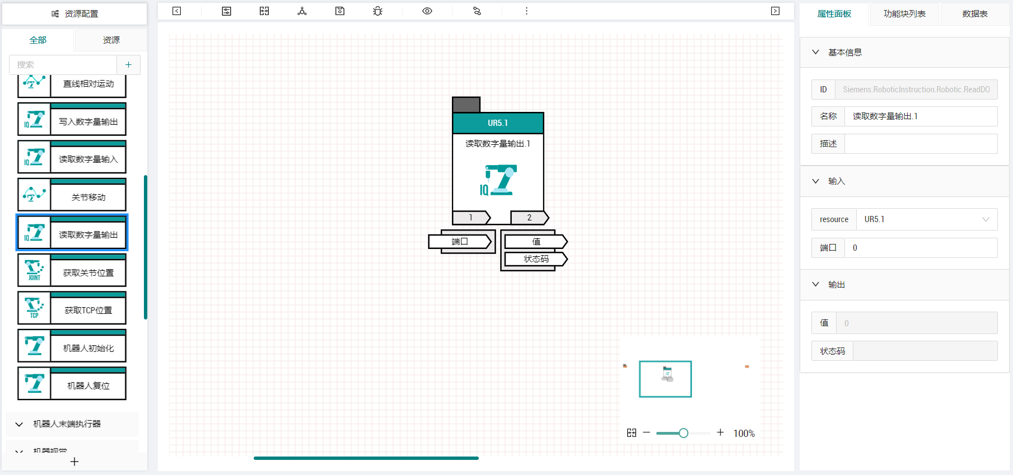This screenshot has height=475, width=1013.
Task: Collapse the left panel using the toolbar arrow
Action: (176, 11)
